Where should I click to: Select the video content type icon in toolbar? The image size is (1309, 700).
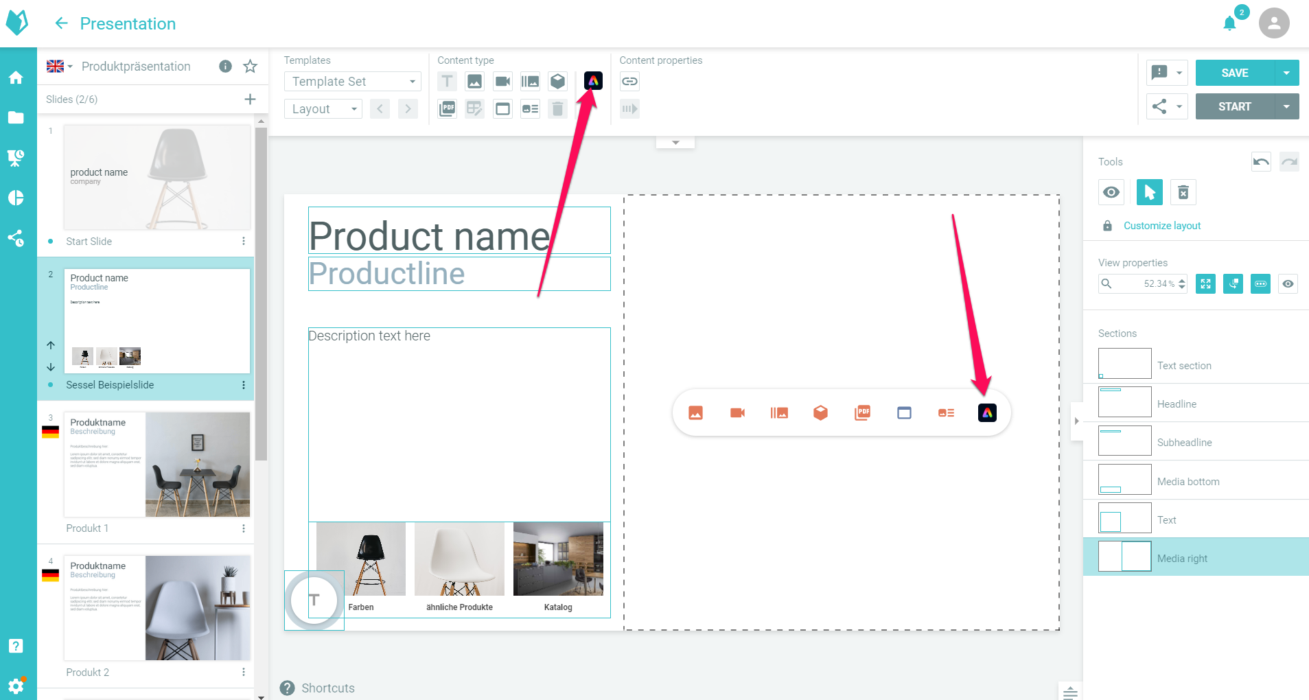(502, 82)
